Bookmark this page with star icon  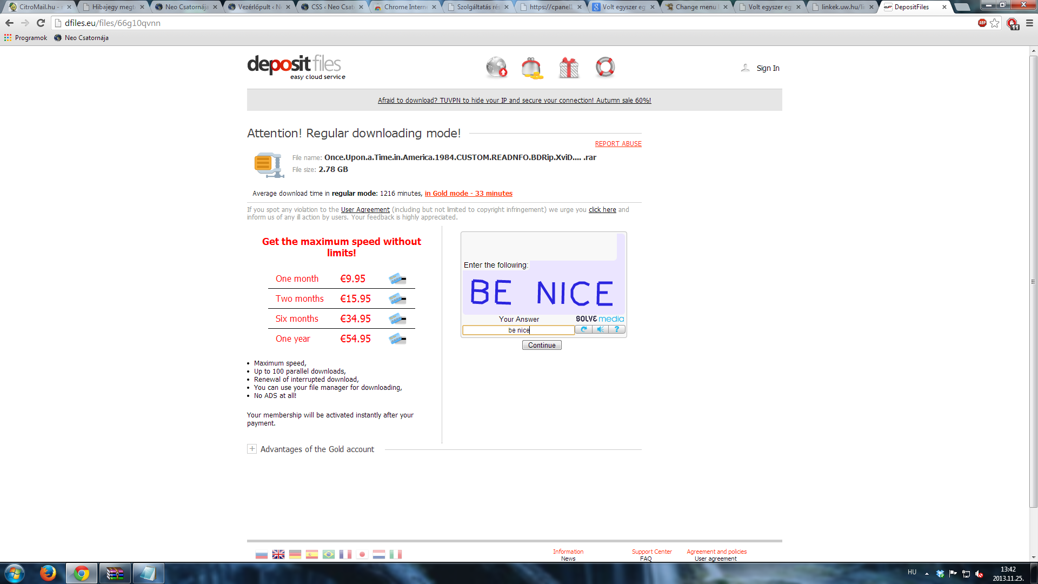point(995,23)
